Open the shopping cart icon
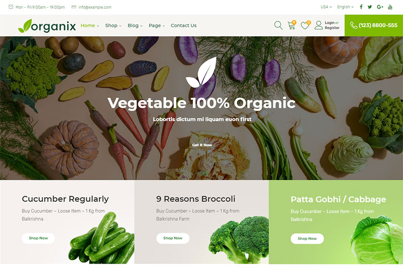403x268 pixels. (x=291, y=25)
